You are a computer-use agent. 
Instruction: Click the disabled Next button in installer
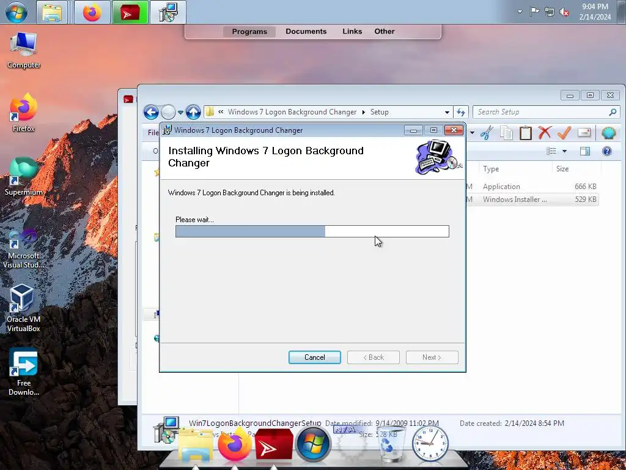pyautogui.click(x=432, y=357)
